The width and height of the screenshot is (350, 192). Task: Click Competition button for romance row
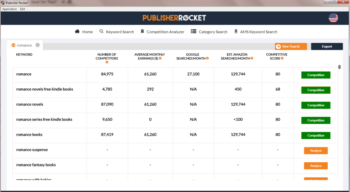[x=315, y=75]
